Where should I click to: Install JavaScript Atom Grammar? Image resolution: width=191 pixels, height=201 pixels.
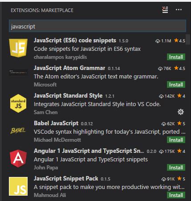point(176,85)
